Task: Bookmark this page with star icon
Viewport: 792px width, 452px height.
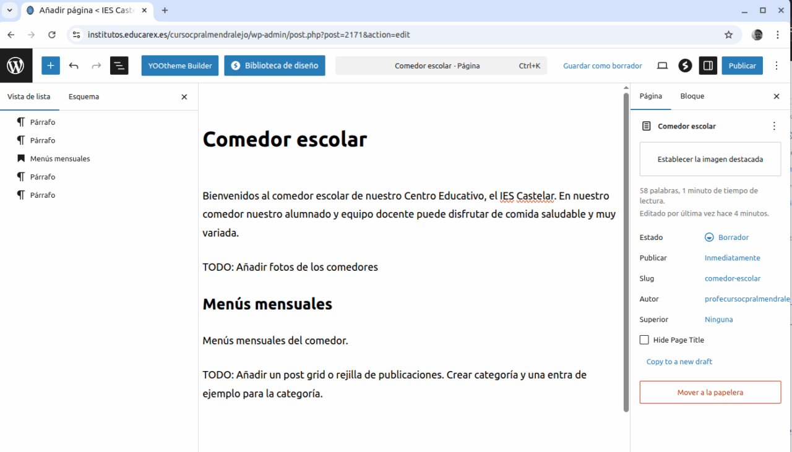Action: click(728, 35)
